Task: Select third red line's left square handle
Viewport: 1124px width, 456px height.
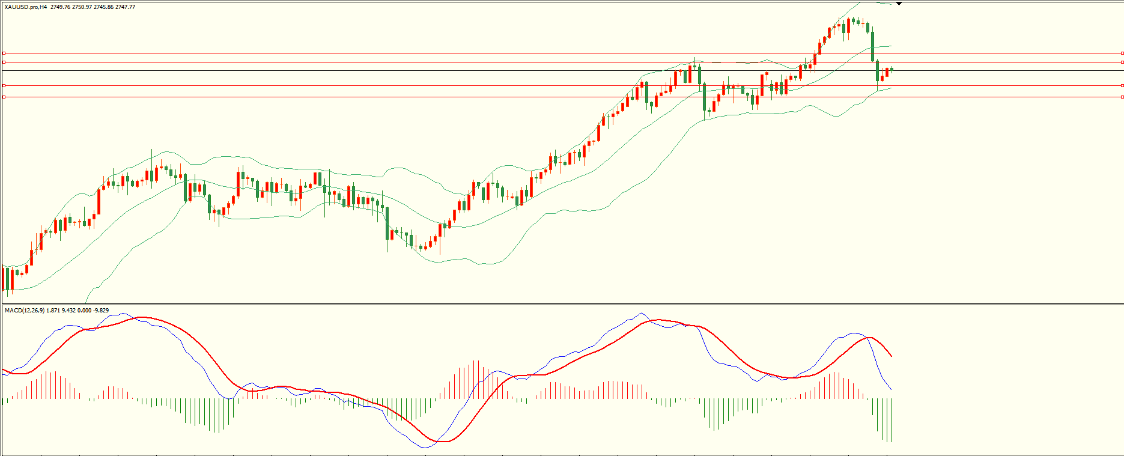Action: [4, 85]
